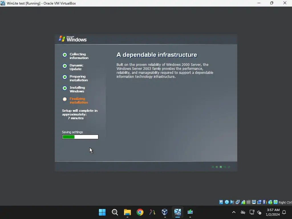Open the colorful ribbon-shaped app on taskbar
Screen dimensions: 292x219
pos(152,212)
